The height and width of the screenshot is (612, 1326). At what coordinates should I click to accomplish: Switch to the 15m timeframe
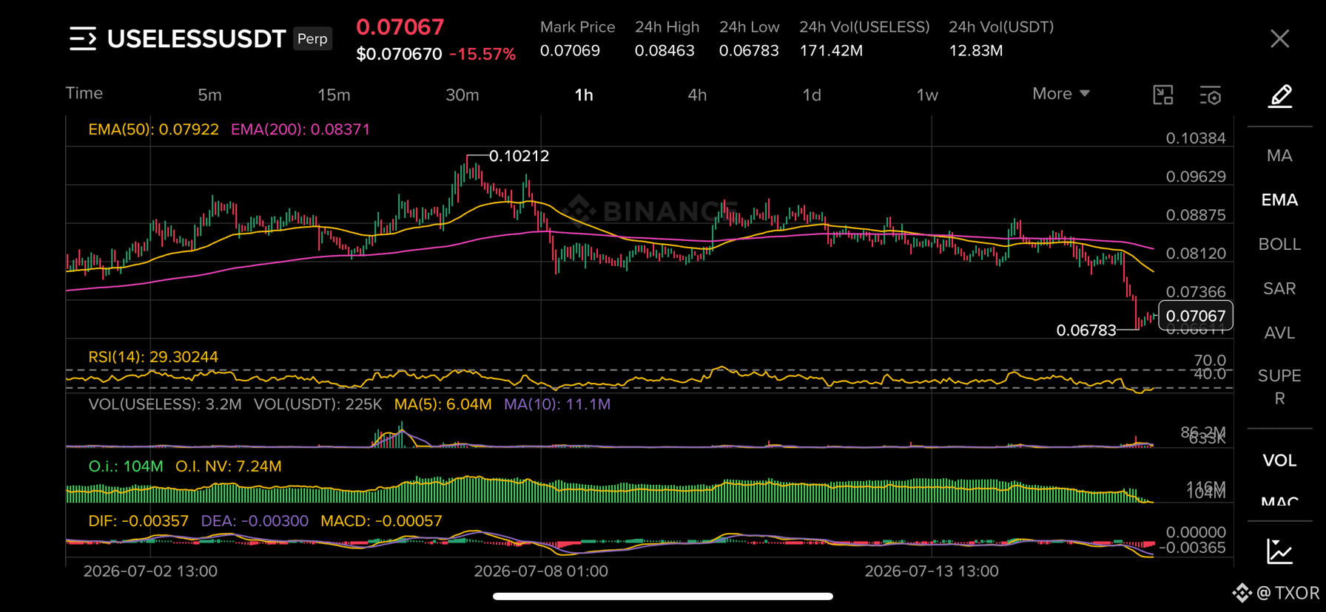tap(334, 95)
